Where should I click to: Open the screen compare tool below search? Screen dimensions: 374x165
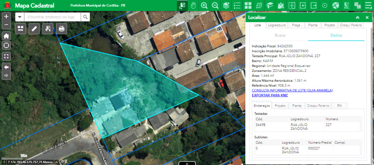click(x=21, y=29)
